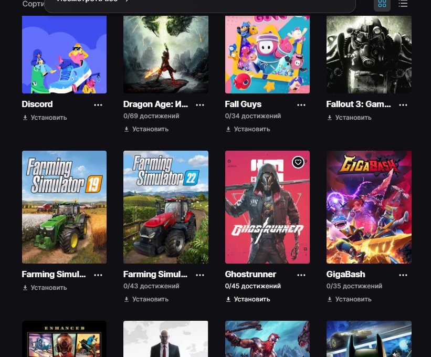Install GigaBash game
Viewport: 431px width, 357px height.
[349, 299]
